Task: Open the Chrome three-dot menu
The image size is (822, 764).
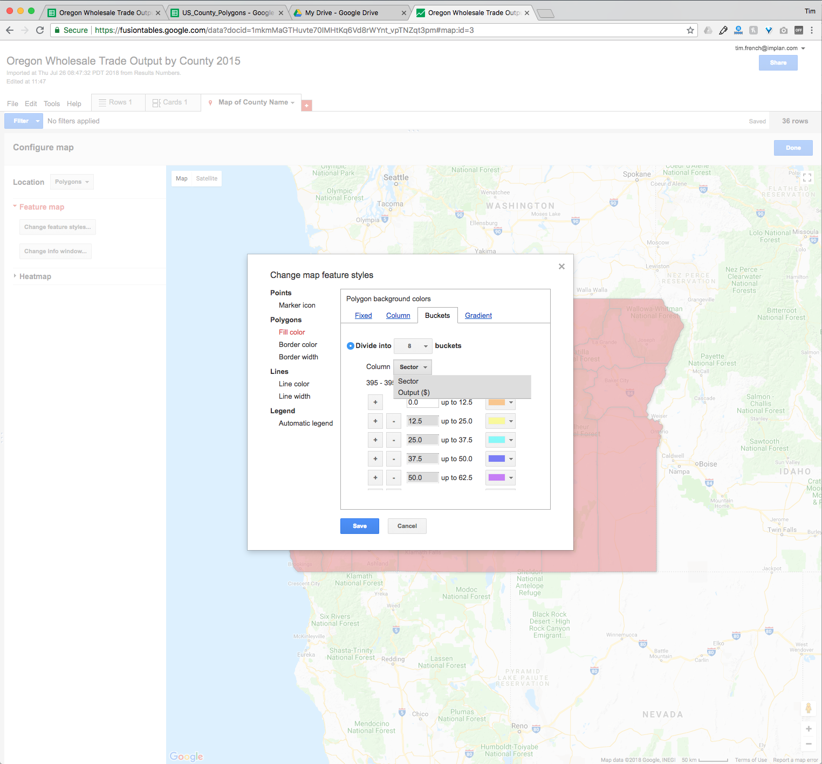Action: click(x=812, y=30)
